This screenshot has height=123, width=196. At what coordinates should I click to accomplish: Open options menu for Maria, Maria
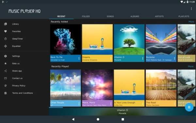point(111,104)
